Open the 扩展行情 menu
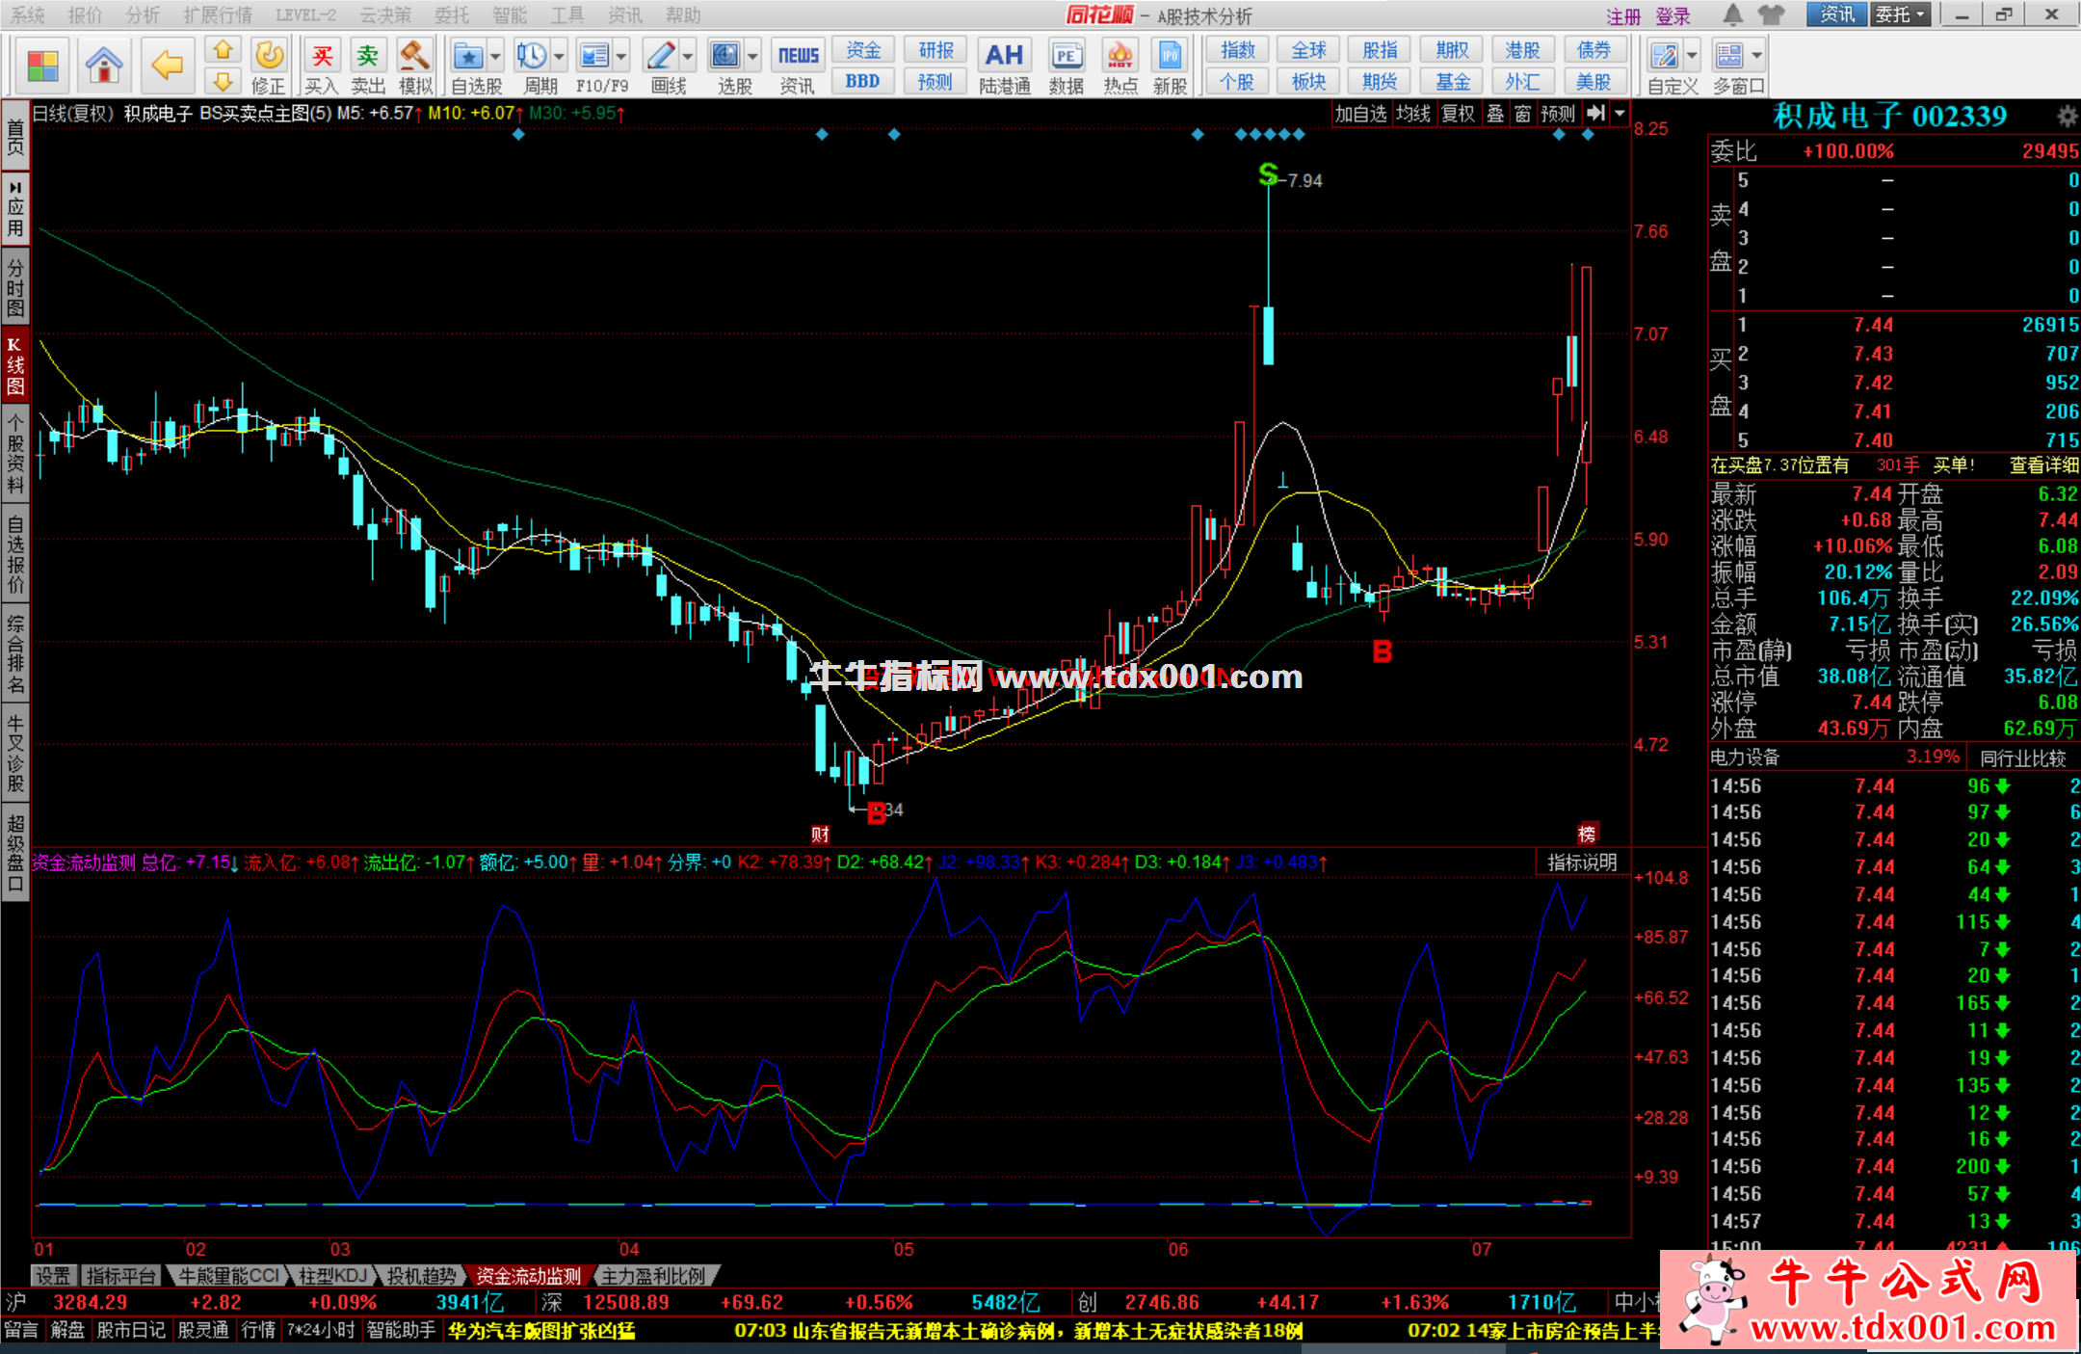This screenshot has width=2081, height=1354. 217,14
